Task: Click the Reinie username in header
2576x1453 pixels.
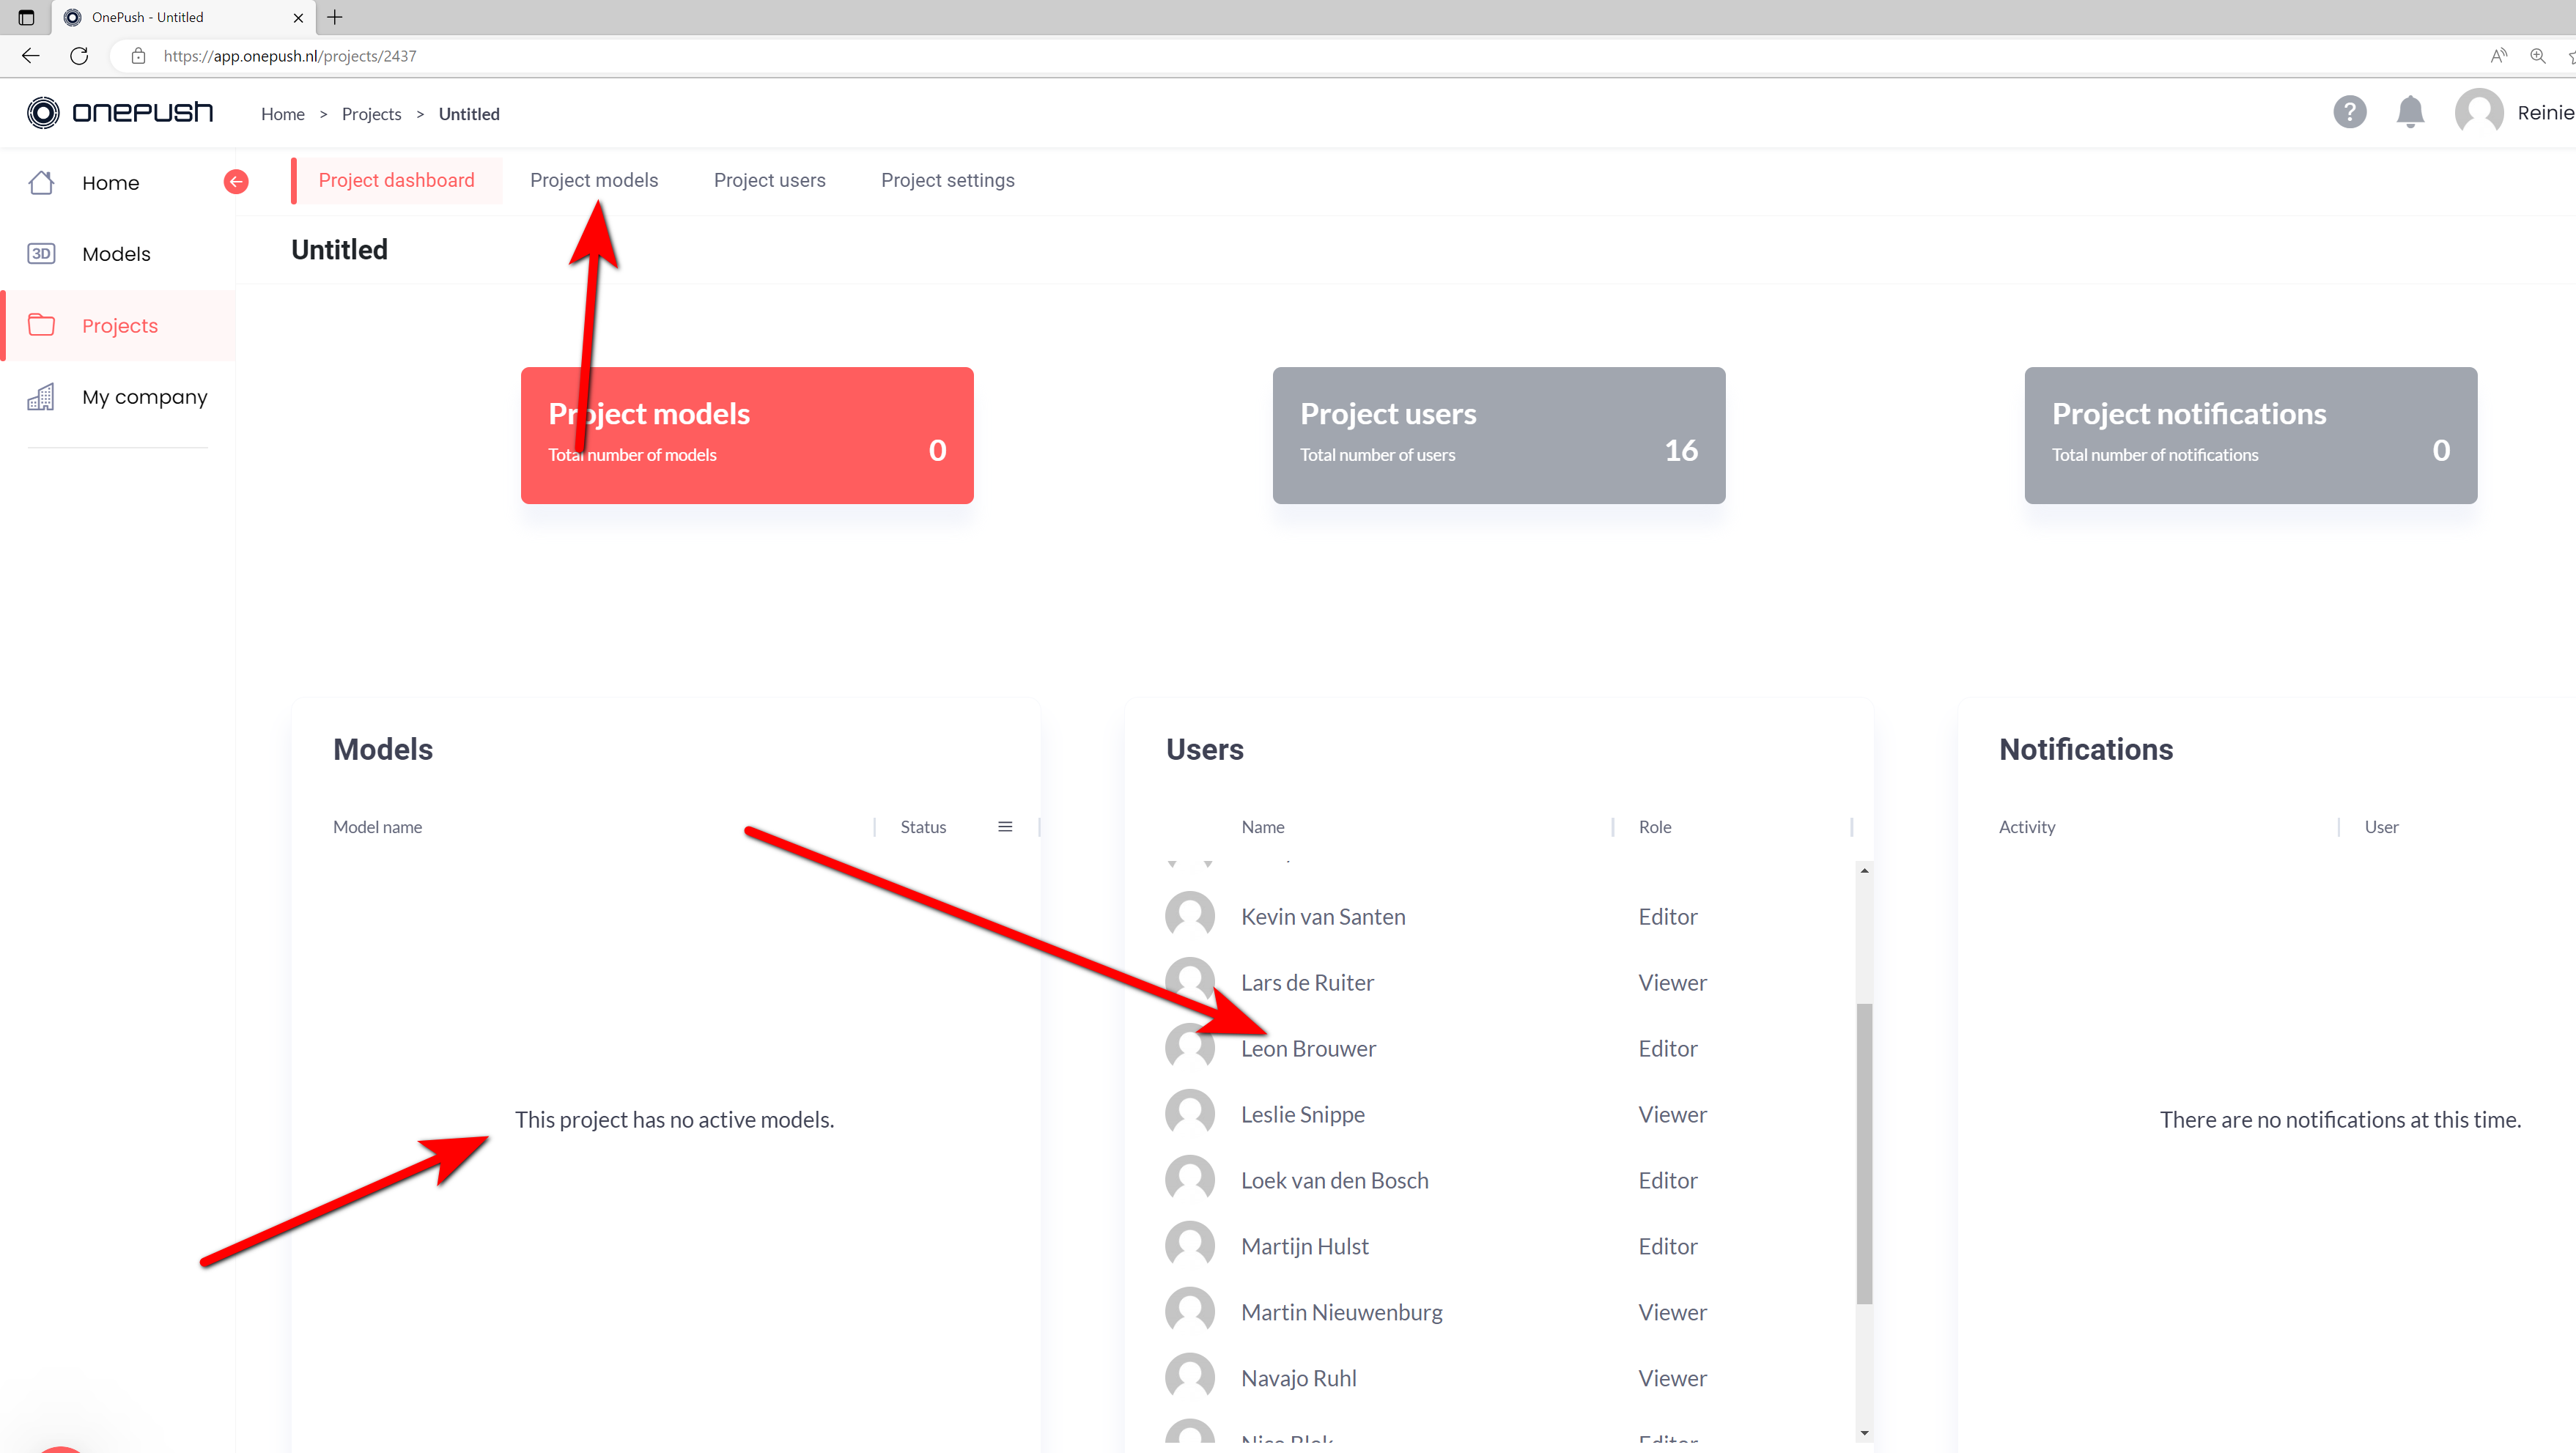Action: (x=2546, y=112)
